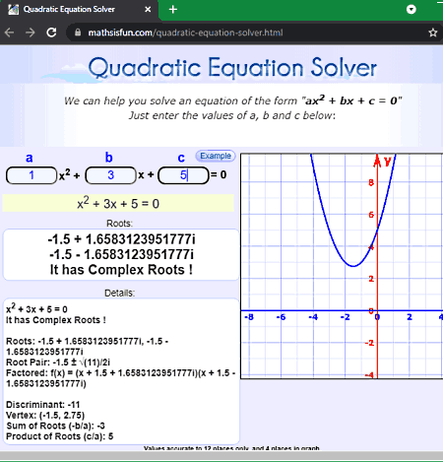
Task: Bookmark this page with the star icon
Action: pos(433,33)
